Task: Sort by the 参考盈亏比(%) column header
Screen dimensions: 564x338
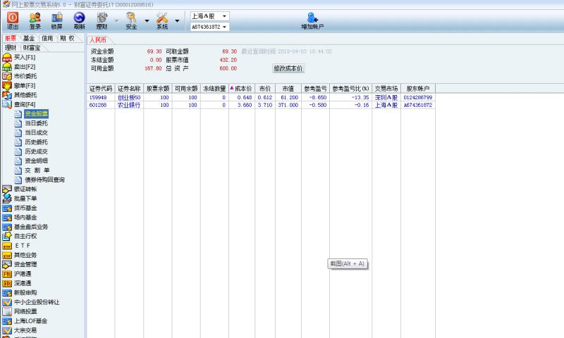Action: tap(350, 88)
